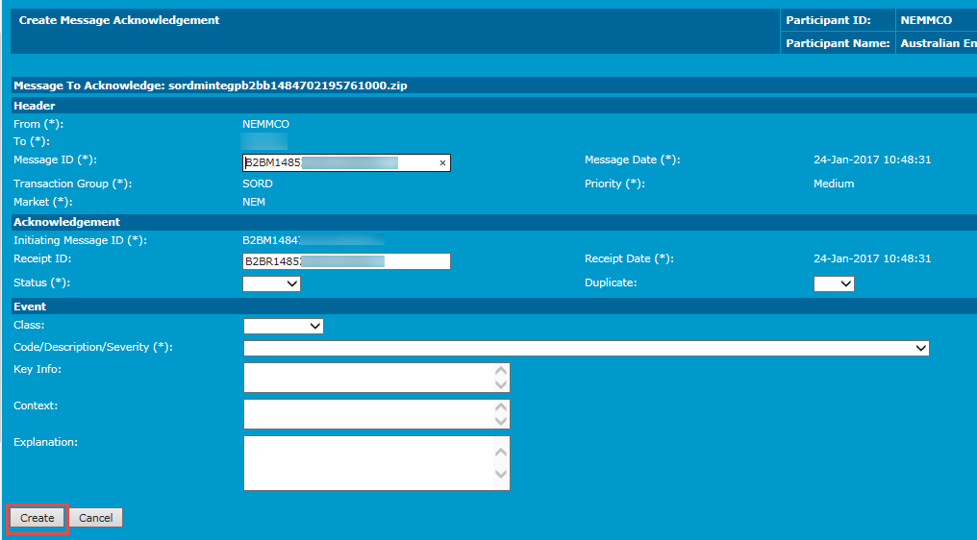The height and width of the screenshot is (540, 977).
Task: Open the Duplicate dropdown
Action: (x=834, y=283)
